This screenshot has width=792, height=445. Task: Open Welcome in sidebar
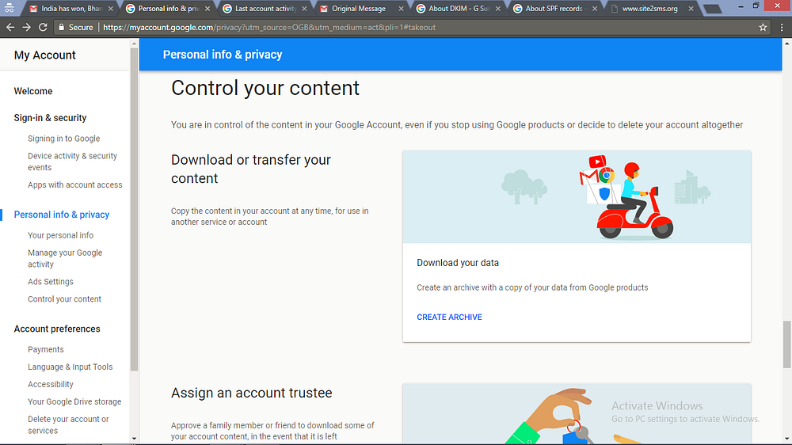click(x=33, y=91)
